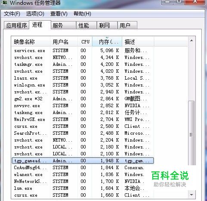This screenshot has height=201, width=207.
Task: Sort by 描述 column header
Action: (x=138, y=42)
